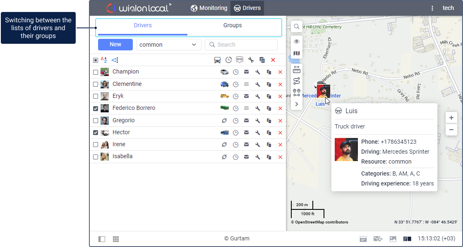Click the map search magnifier icon
Viewport: 463px width, 247px height.
297,27
